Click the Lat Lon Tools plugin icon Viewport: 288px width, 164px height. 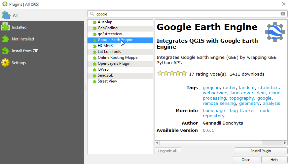(94, 52)
